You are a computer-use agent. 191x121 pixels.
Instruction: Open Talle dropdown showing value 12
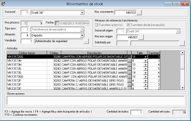click(x=145, y=69)
